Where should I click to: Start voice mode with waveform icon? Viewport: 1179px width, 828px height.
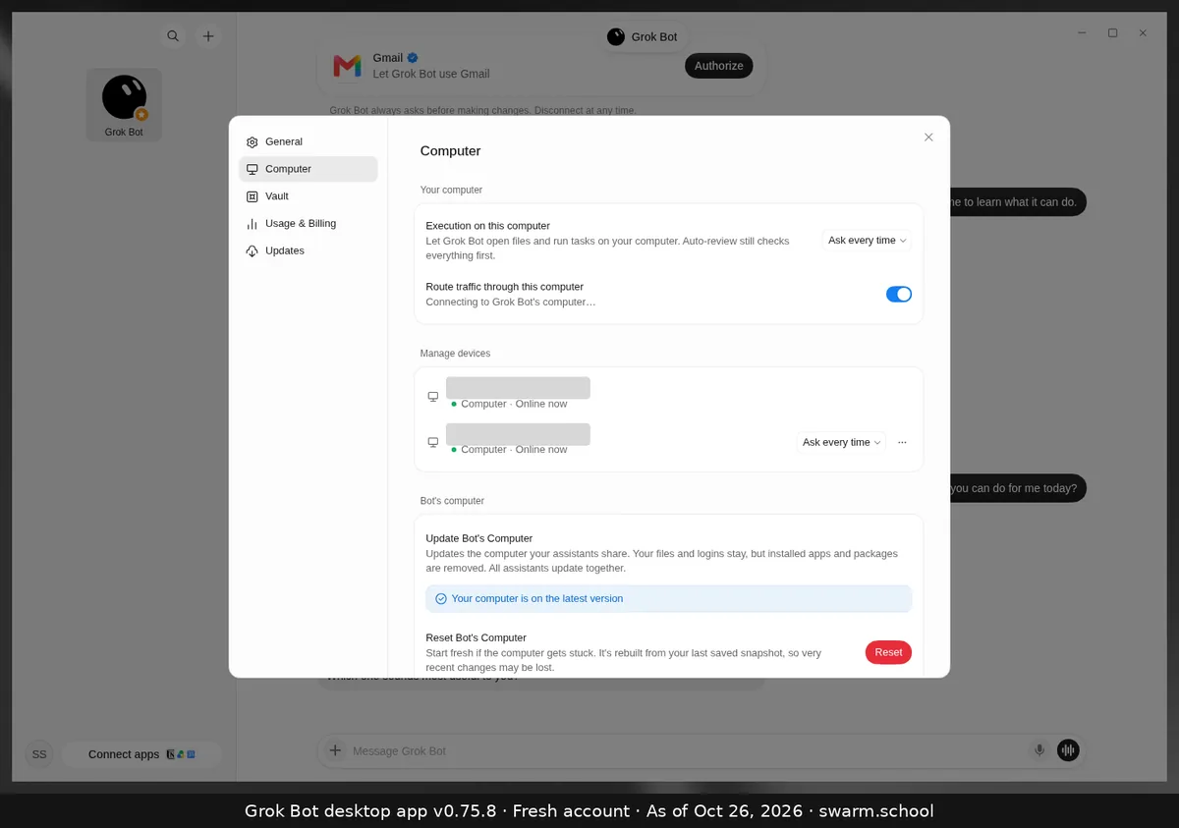[x=1068, y=750]
